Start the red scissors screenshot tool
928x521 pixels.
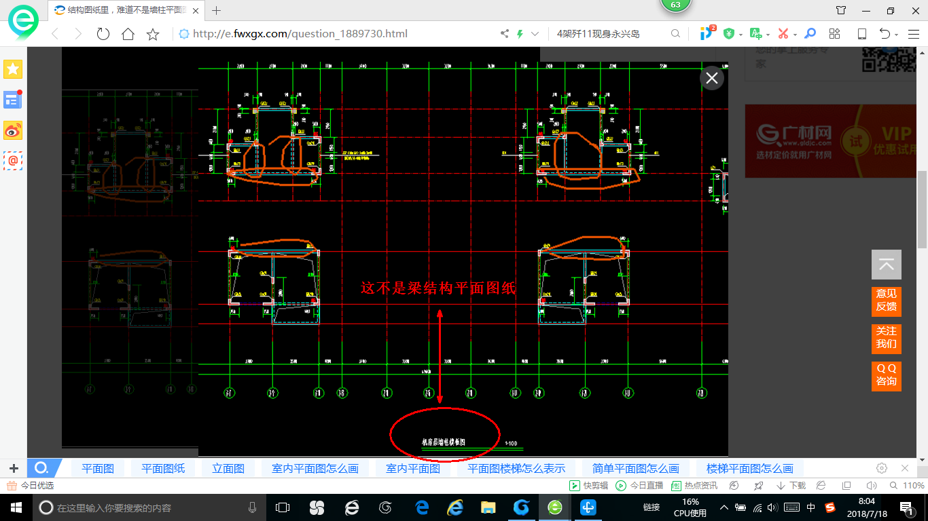pyautogui.click(x=783, y=34)
